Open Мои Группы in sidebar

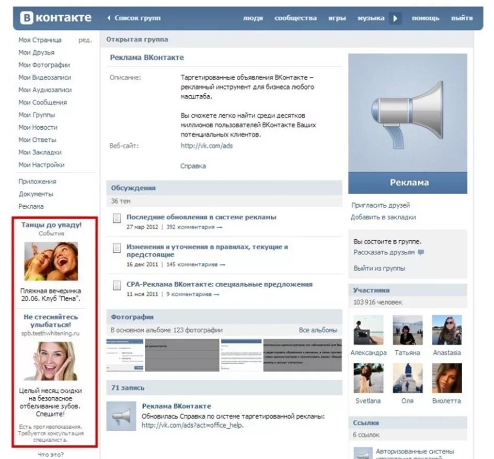pos(37,115)
